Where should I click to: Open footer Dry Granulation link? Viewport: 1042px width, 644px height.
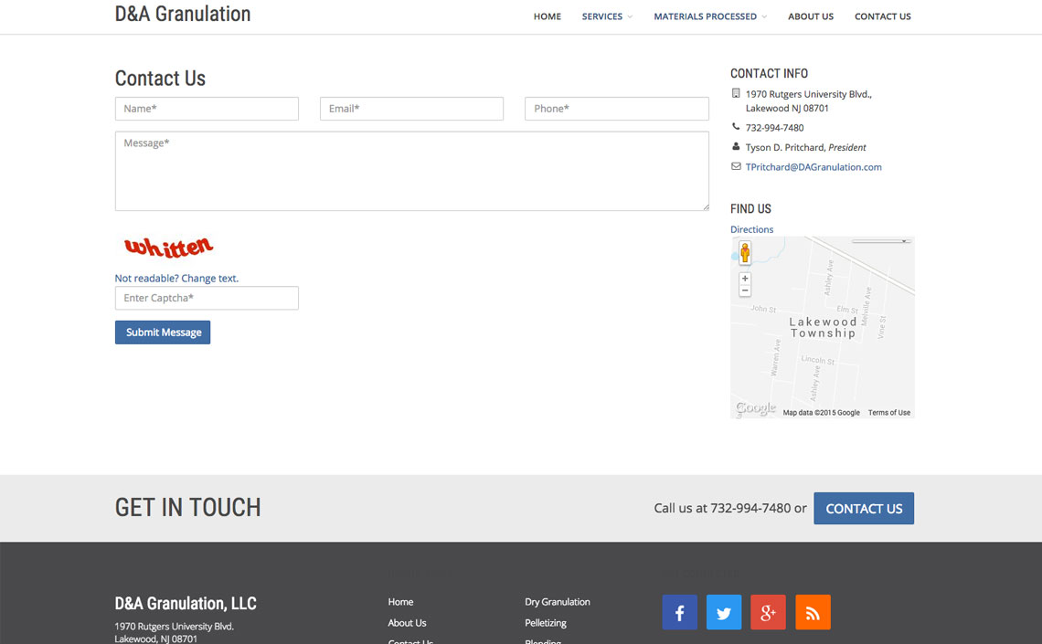tap(558, 601)
